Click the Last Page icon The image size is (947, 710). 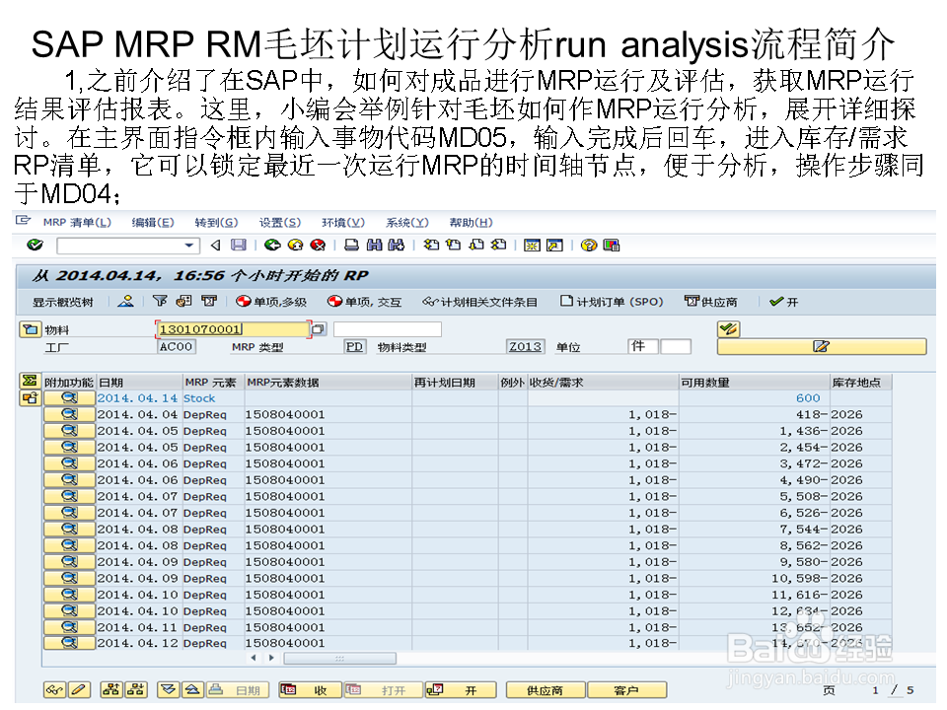coord(499,245)
